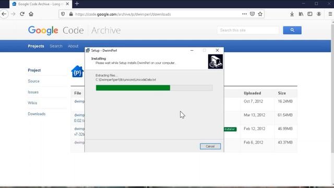Click the padlock site info icon
This screenshot has height=188, width=334.
[x=71, y=14]
